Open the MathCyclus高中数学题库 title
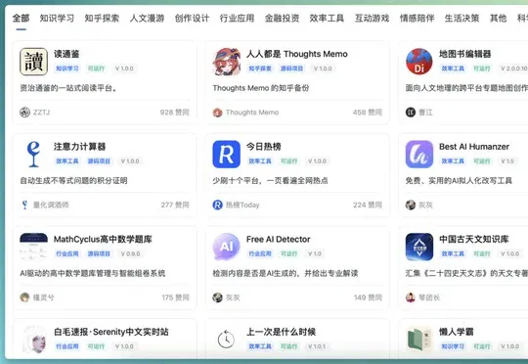The width and height of the screenshot is (528, 364). click(103, 240)
